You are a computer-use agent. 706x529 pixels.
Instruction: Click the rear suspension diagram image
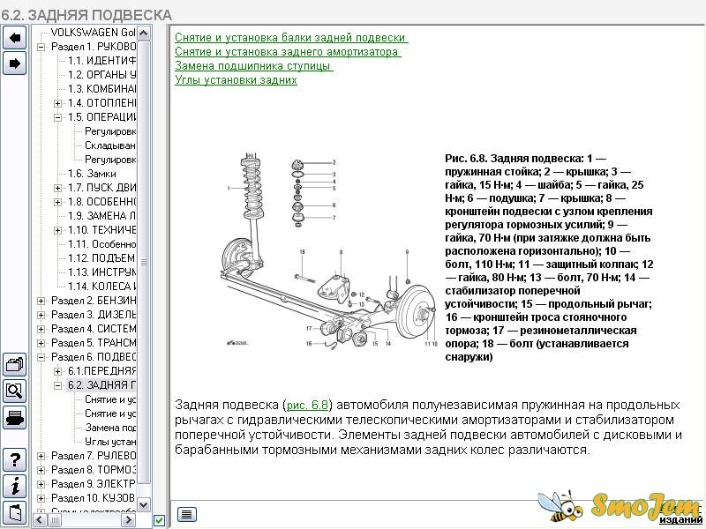[x=329, y=252]
